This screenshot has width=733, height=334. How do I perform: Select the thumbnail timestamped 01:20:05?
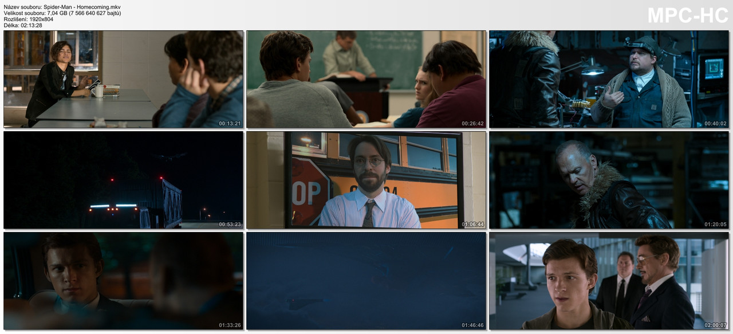click(609, 180)
